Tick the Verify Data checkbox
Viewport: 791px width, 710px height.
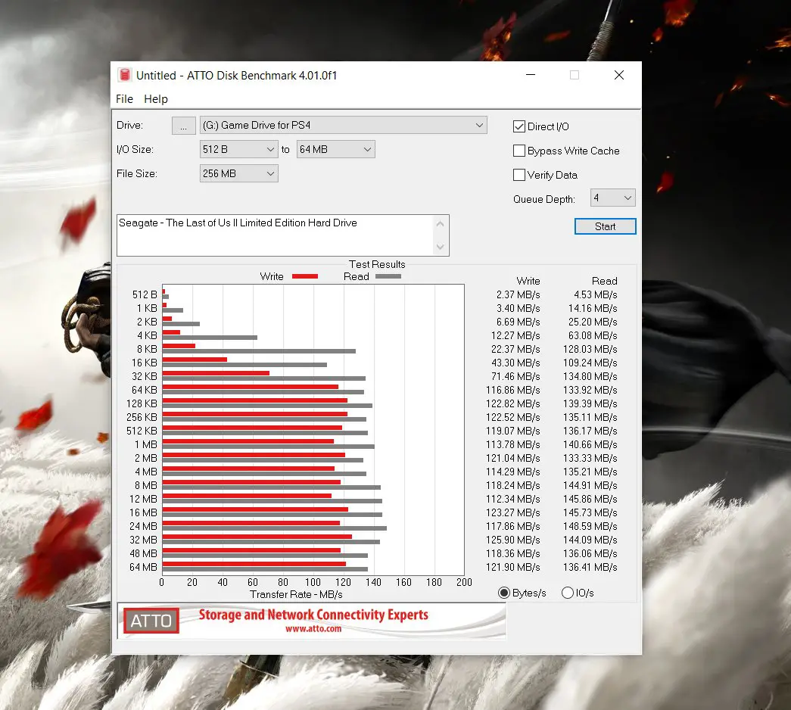(x=519, y=175)
